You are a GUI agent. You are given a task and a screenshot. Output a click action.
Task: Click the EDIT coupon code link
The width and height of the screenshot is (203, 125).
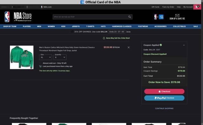[158, 50]
